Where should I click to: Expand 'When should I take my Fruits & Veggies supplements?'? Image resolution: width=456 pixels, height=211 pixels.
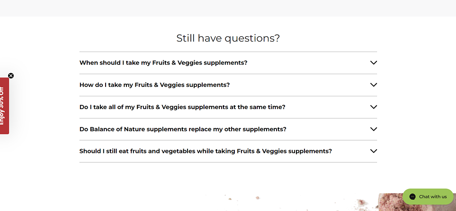[x=163, y=63]
